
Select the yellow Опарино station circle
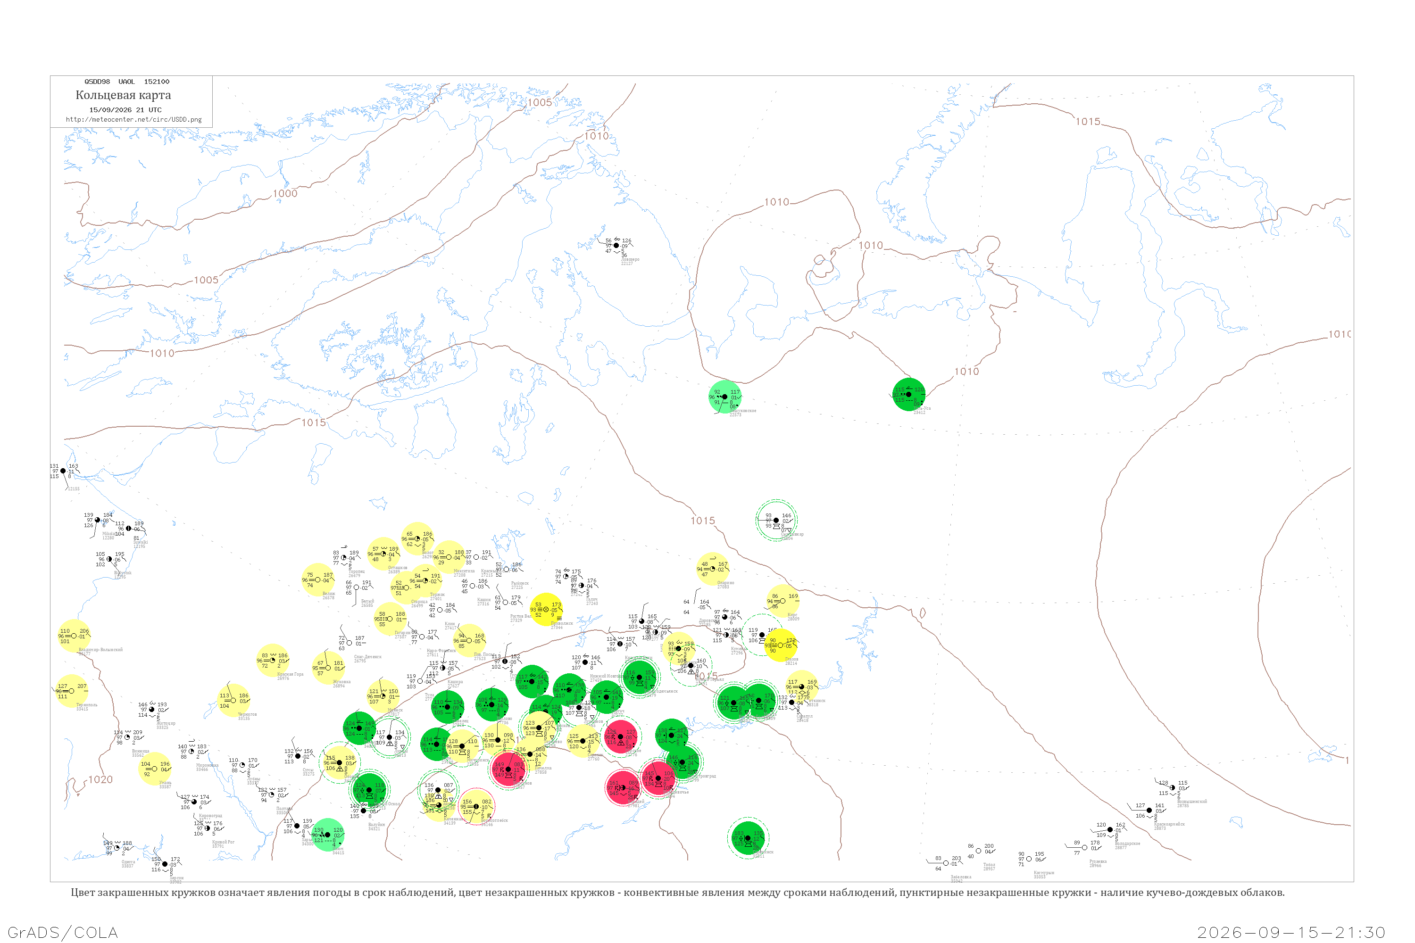click(712, 569)
